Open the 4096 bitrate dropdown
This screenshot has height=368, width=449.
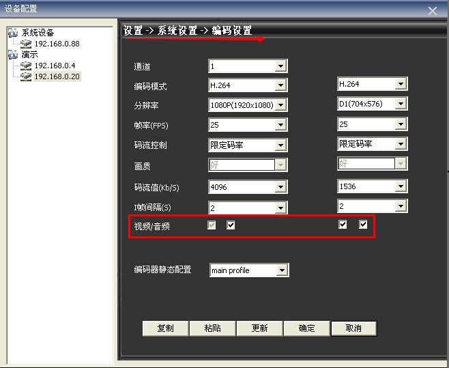pos(248,187)
